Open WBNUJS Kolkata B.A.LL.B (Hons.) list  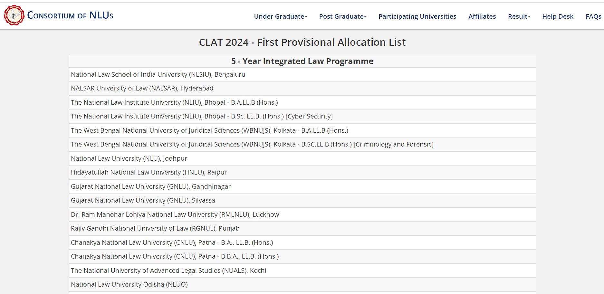(x=209, y=130)
